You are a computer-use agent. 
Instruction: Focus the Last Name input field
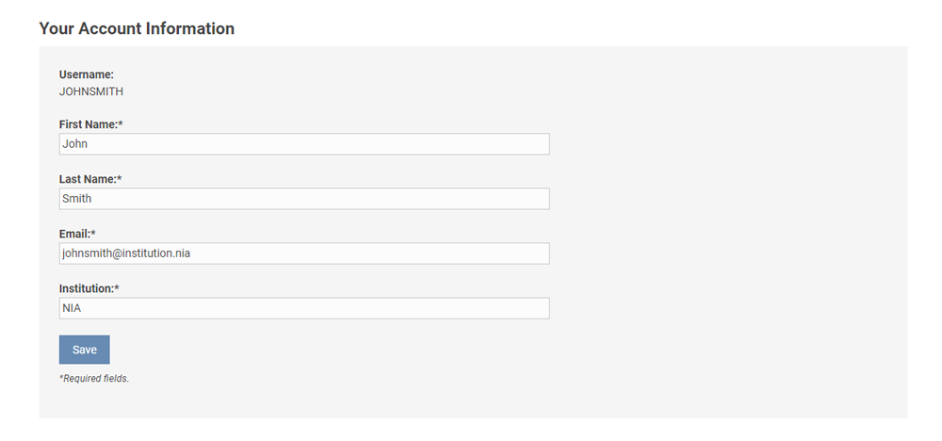tap(303, 199)
